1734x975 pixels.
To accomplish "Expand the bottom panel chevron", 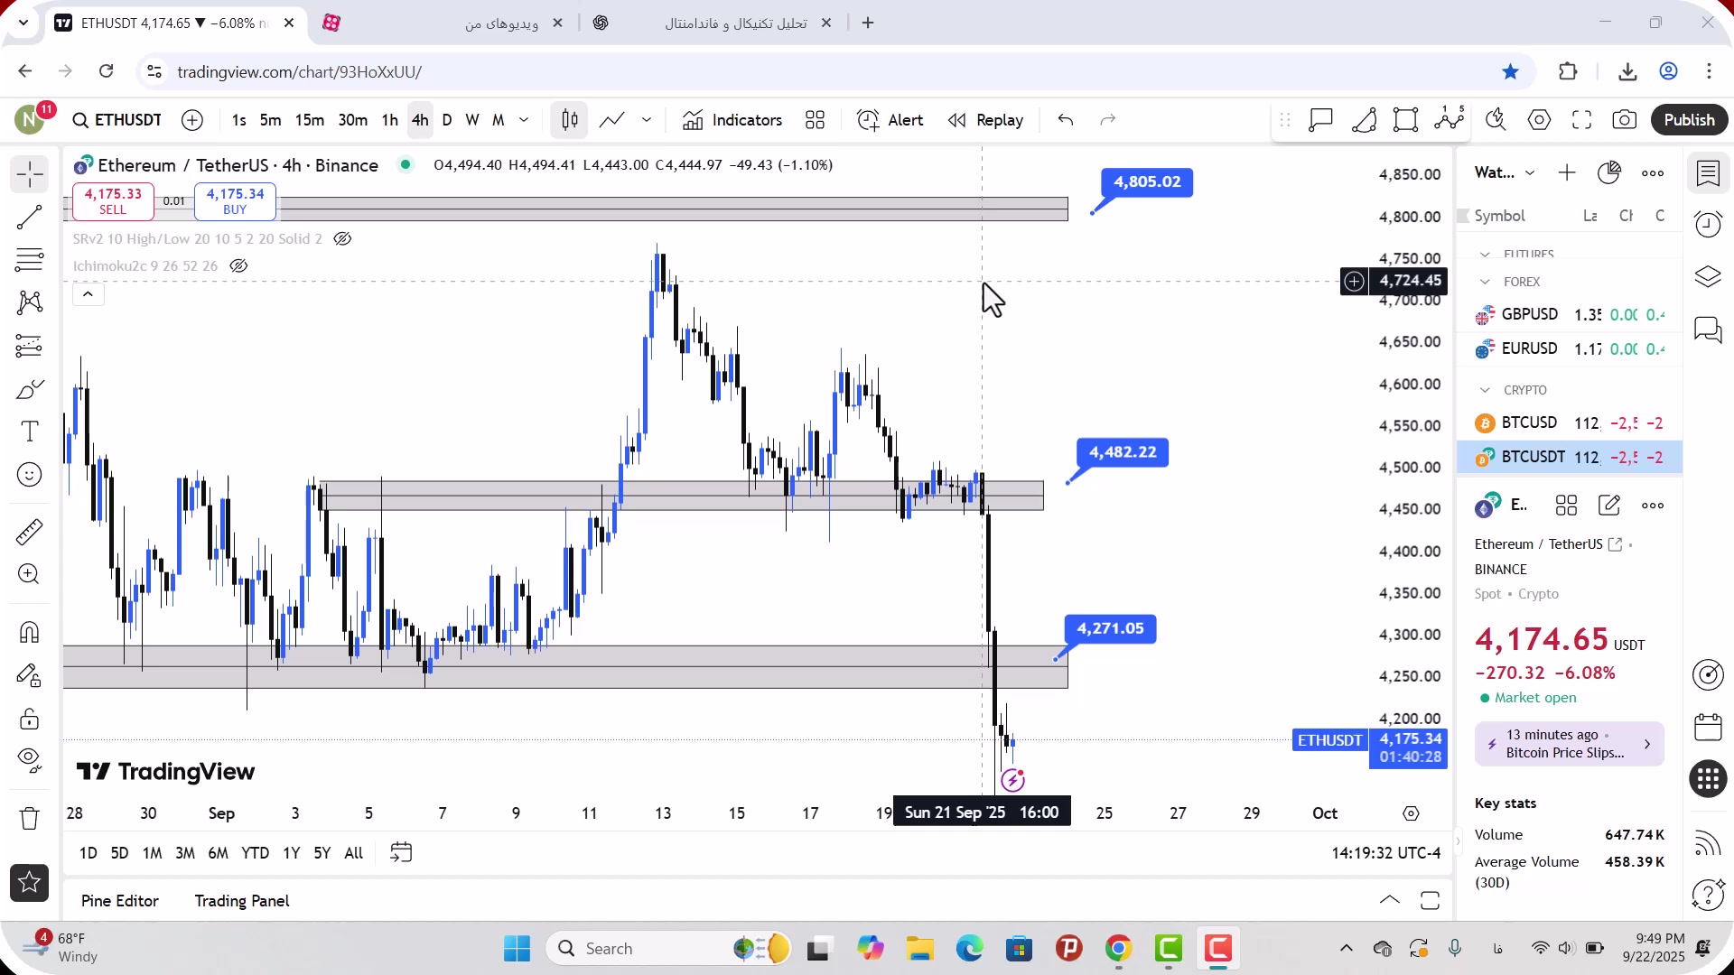I will pos(1390,900).
